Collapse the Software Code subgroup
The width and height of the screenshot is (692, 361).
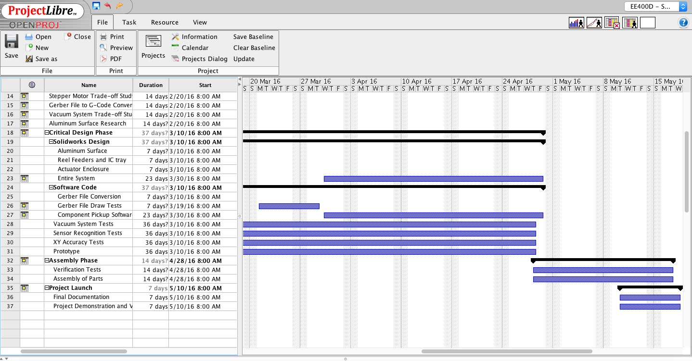point(51,187)
